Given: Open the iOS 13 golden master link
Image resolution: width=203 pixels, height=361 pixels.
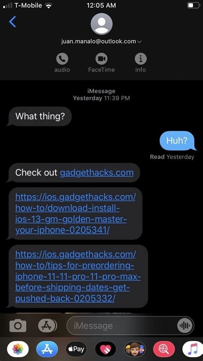Looking at the screenshot, I should coord(75,214).
